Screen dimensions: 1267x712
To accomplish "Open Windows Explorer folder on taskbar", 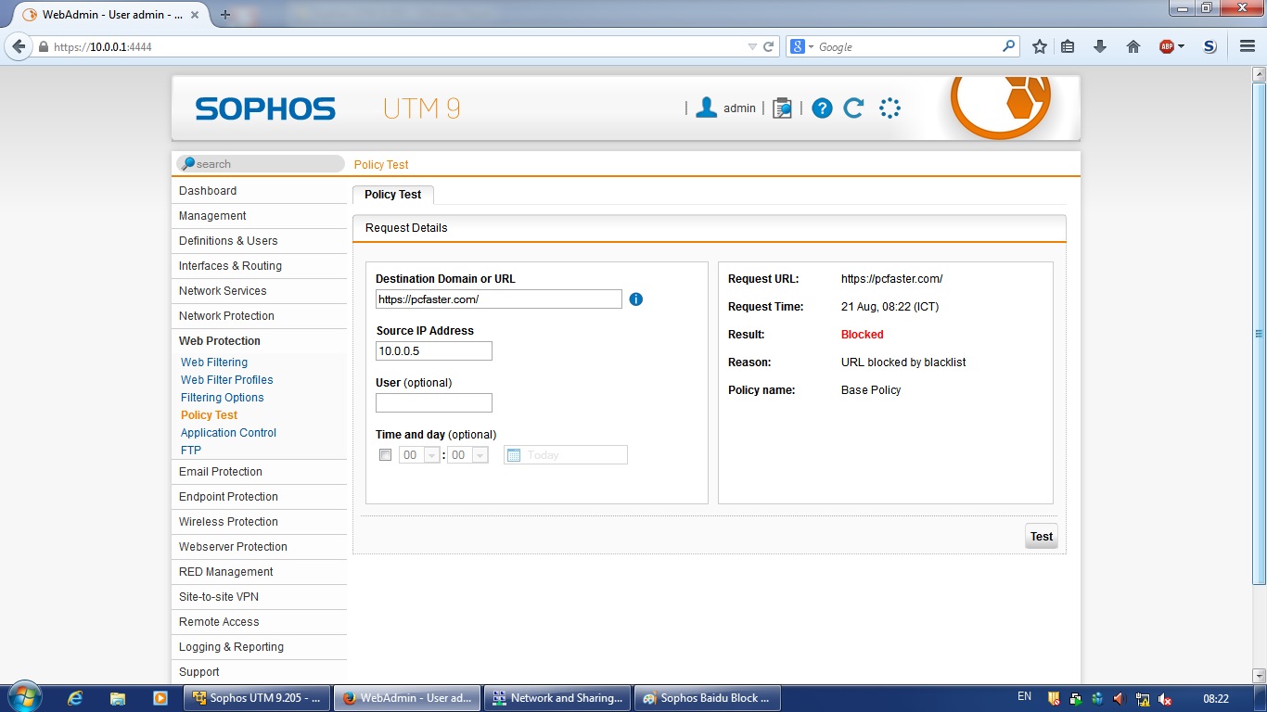I will [118, 698].
